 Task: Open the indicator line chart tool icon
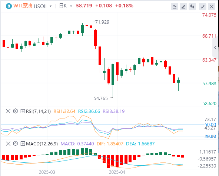(175, 7)
